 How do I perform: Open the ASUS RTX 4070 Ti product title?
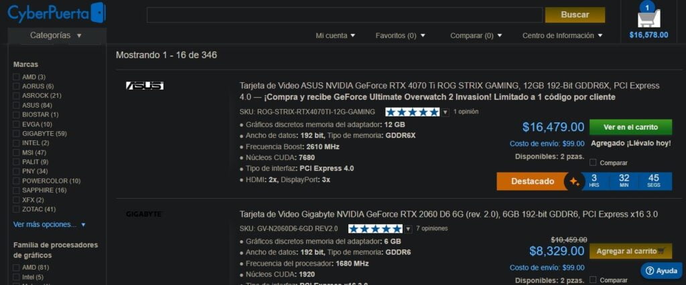450,92
